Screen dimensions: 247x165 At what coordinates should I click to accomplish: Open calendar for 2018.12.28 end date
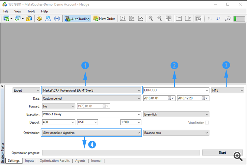(205, 98)
